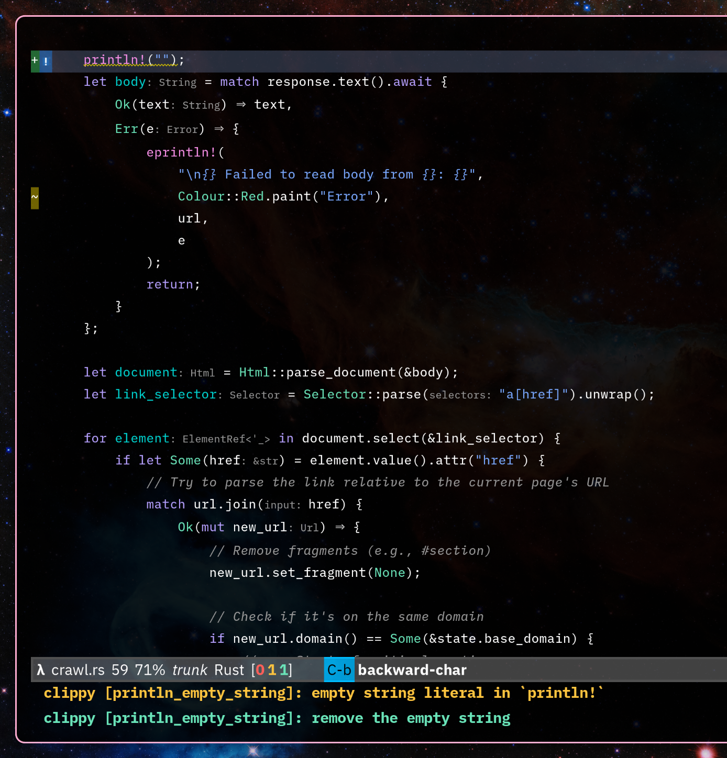Click the ': Selector' inlay hint
The width and height of the screenshot is (727, 758).
coord(249,395)
